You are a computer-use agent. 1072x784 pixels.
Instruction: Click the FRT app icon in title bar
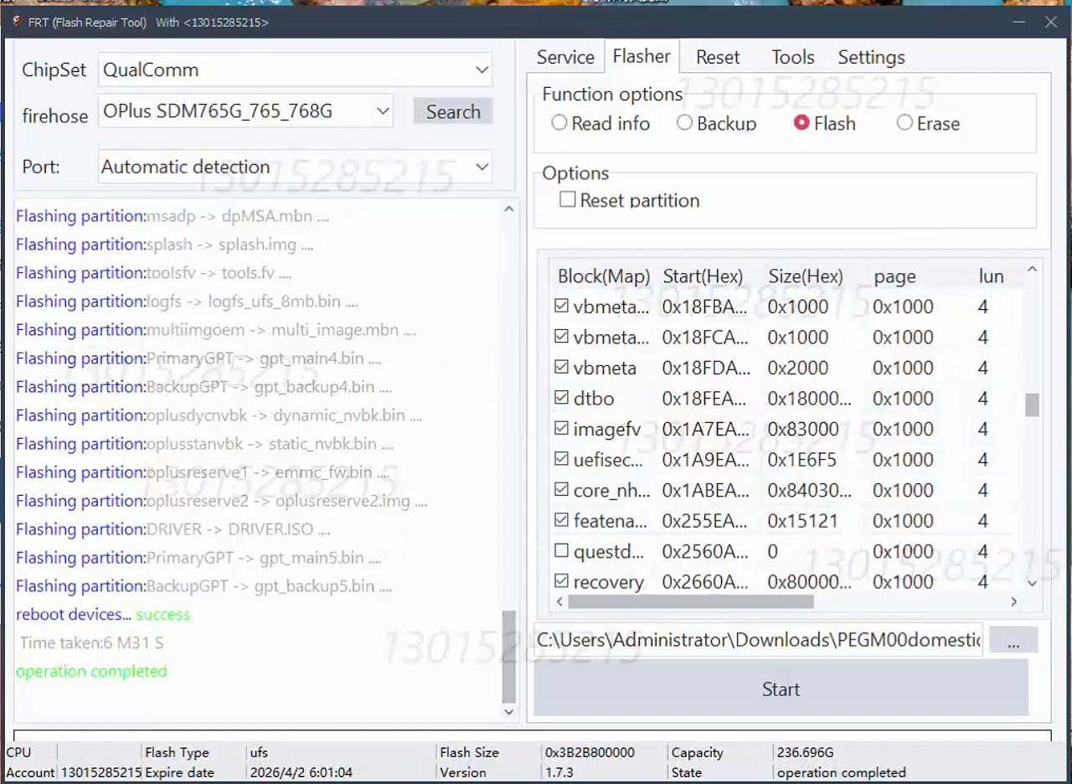pos(15,22)
